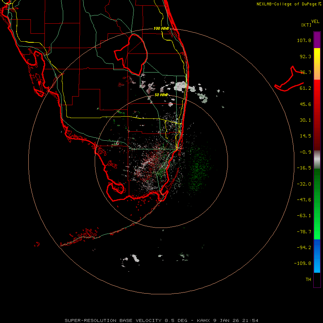Click the 45.6 velocity scale value
This screenshot has height=323, width=323.
tap(305, 104)
